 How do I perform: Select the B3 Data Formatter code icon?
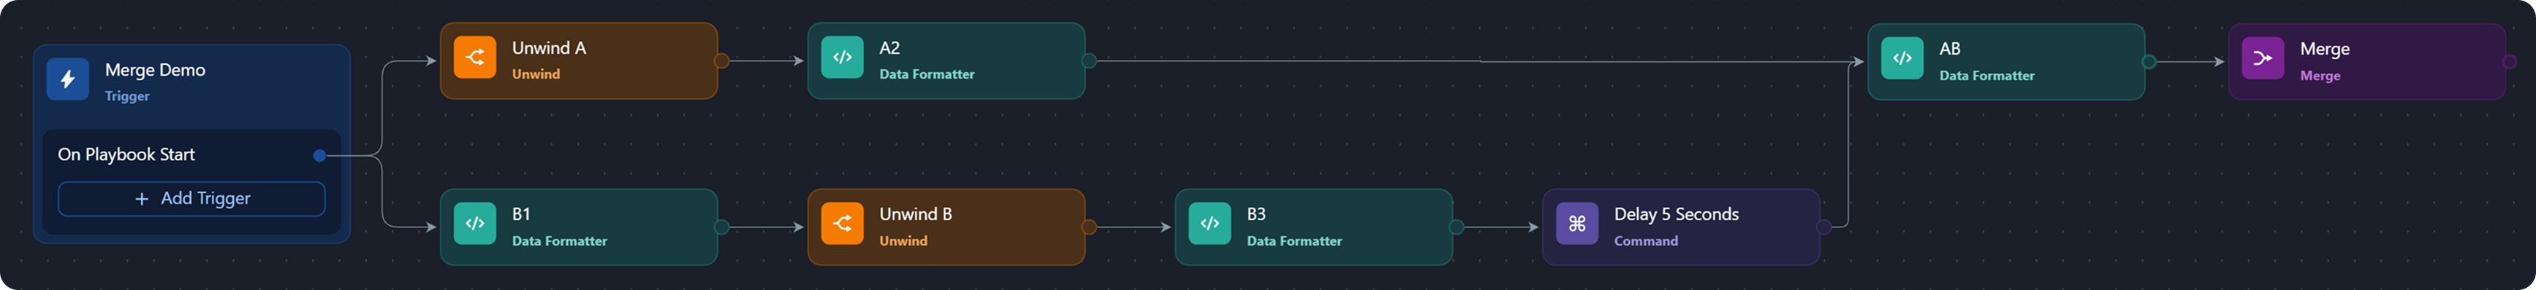pyautogui.click(x=1210, y=224)
